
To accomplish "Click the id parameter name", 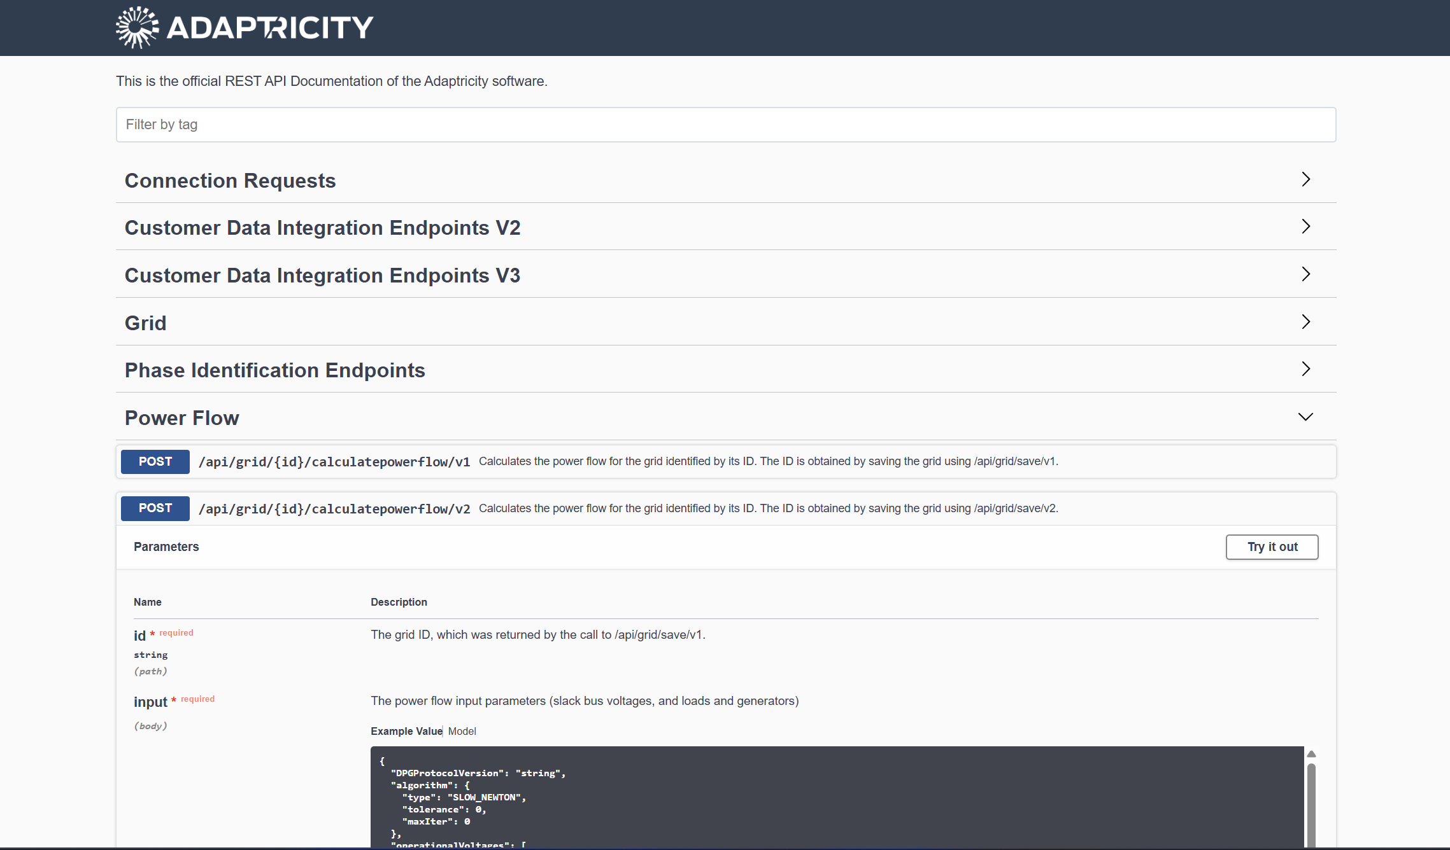I will [x=139, y=636].
